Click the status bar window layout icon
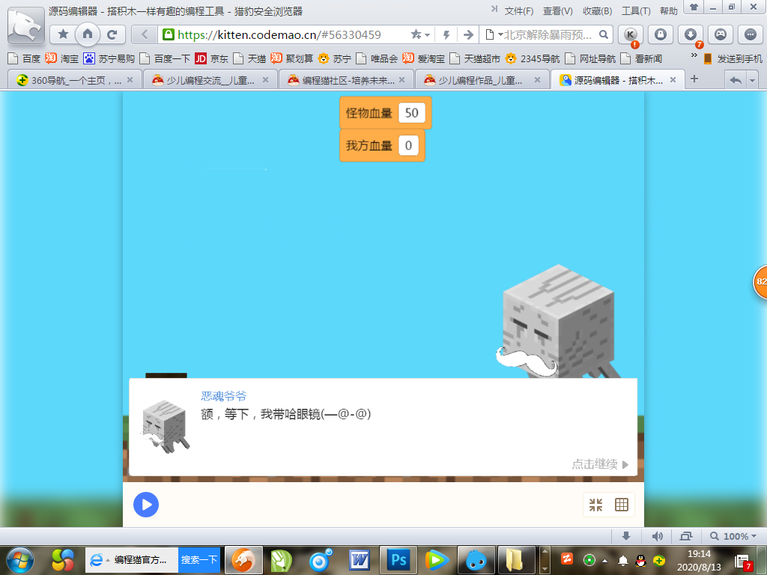This screenshot has height=575, width=767. [x=686, y=536]
